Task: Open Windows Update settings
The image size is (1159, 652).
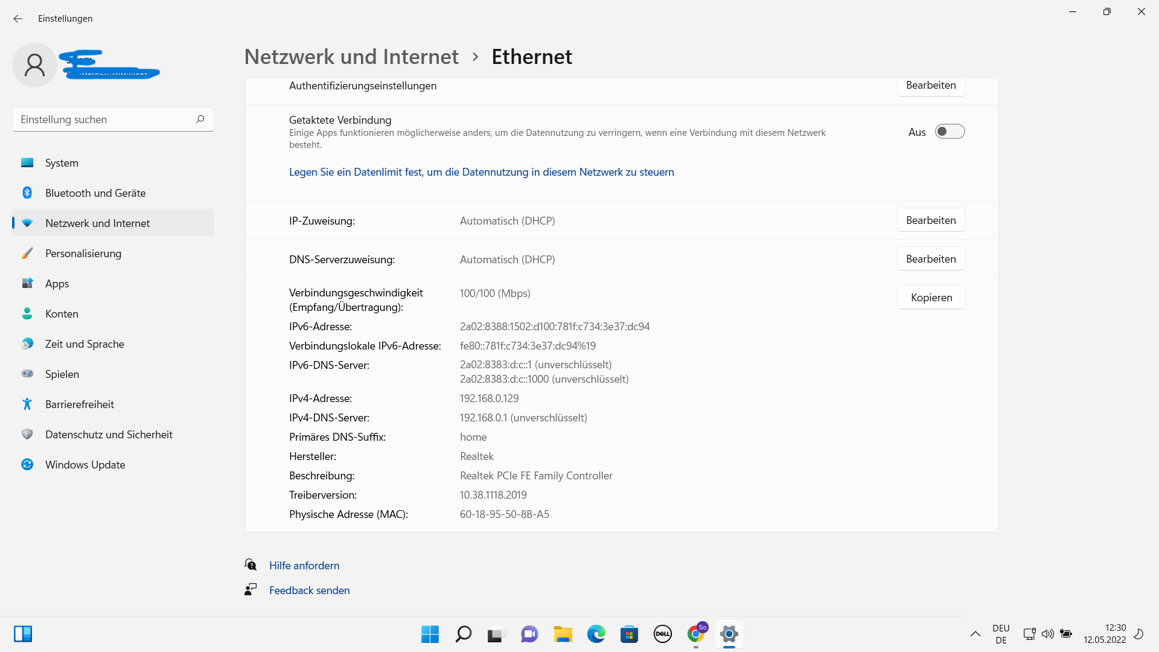Action: click(x=85, y=465)
